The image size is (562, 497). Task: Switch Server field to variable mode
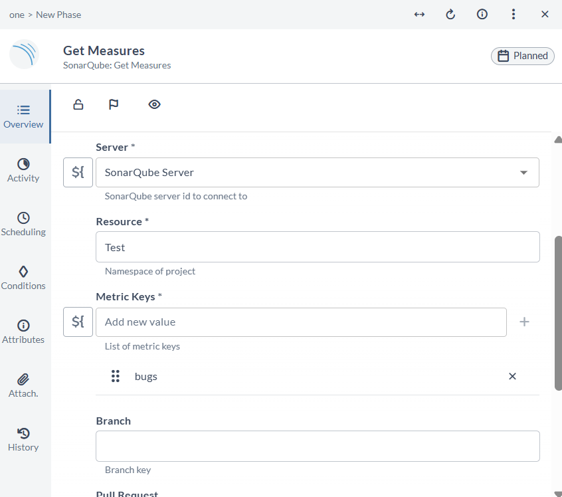pos(78,173)
